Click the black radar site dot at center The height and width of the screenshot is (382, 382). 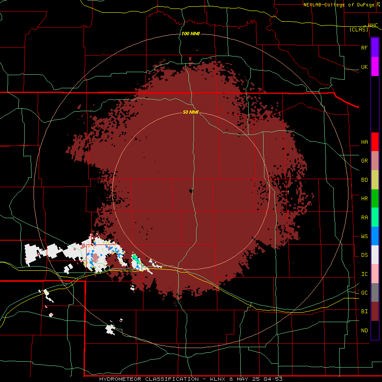pyautogui.click(x=191, y=191)
